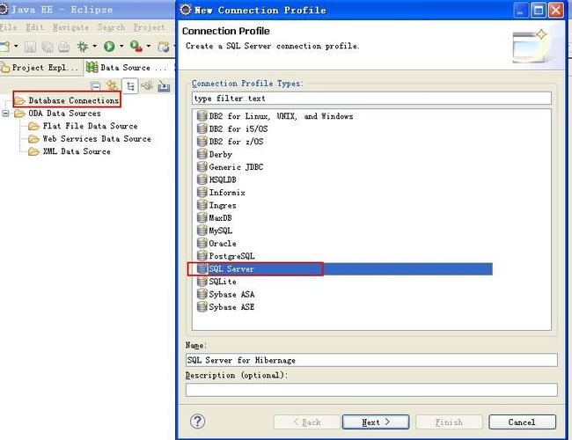Click the Link with Editor arrows icon

(x=113, y=85)
